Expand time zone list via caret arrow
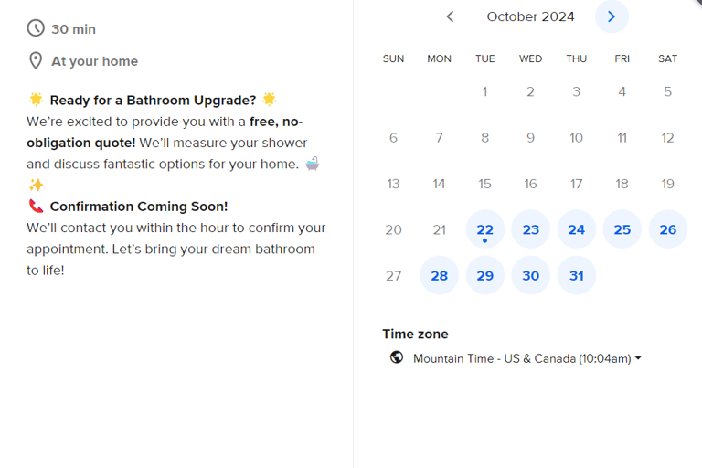Image resolution: width=702 pixels, height=468 pixels. [638, 358]
